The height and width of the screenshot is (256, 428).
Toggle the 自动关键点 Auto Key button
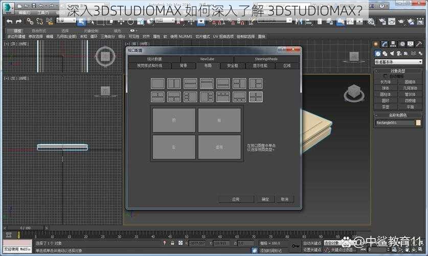tap(312, 243)
